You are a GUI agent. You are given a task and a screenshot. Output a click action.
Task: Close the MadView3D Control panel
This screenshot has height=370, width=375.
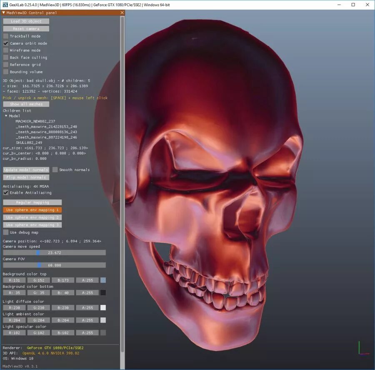(122, 13)
